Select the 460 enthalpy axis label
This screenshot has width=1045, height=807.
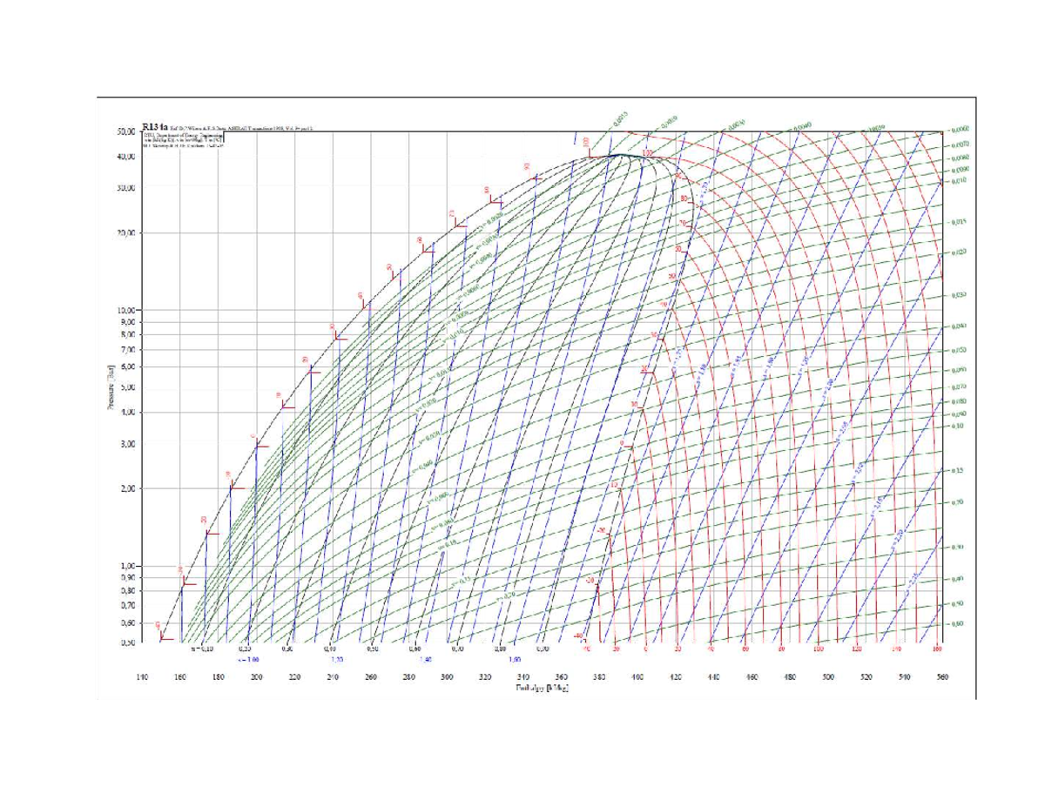pyautogui.click(x=752, y=676)
